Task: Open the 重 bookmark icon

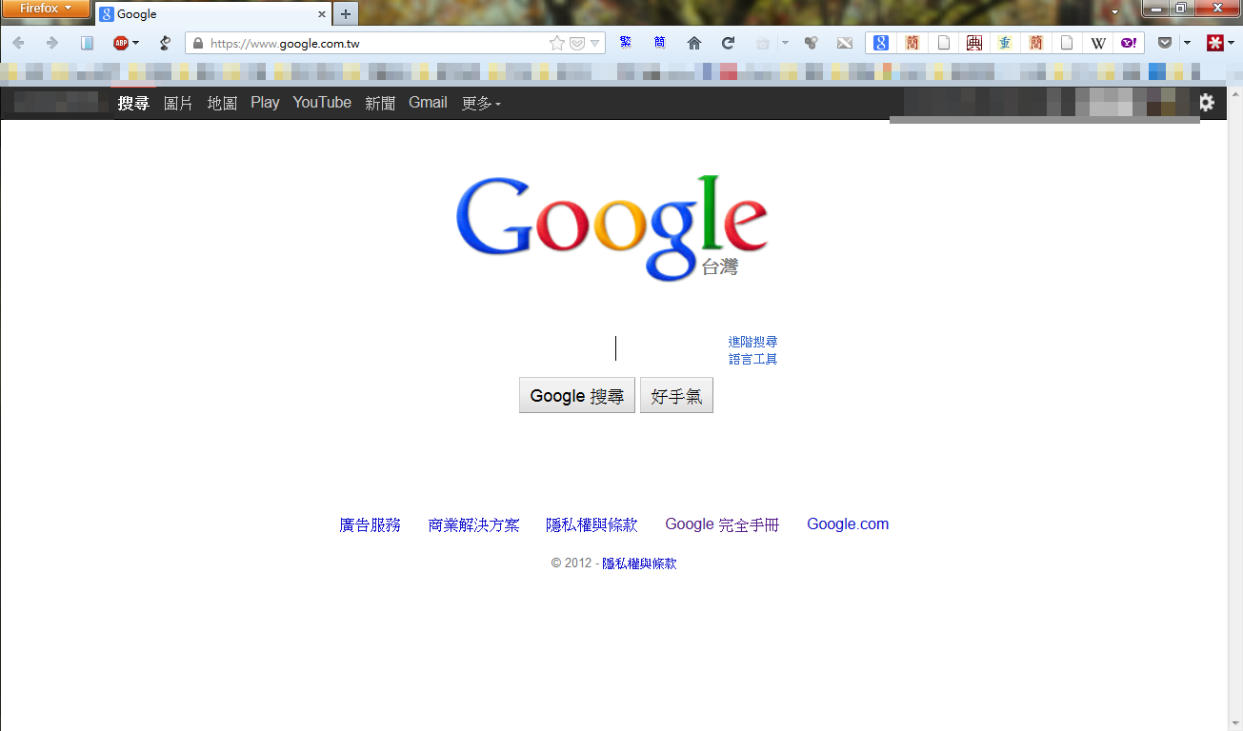Action: click(x=1005, y=43)
